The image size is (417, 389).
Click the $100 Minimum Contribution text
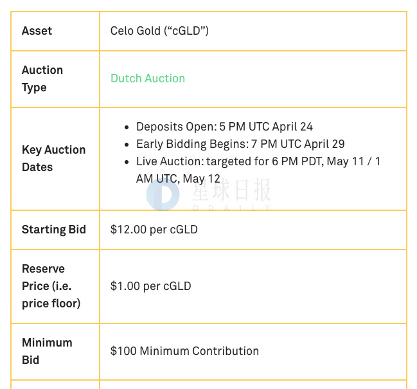(x=184, y=351)
